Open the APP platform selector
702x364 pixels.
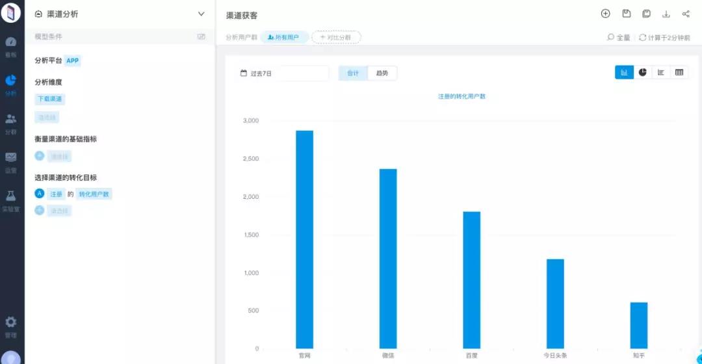pyautogui.click(x=73, y=60)
